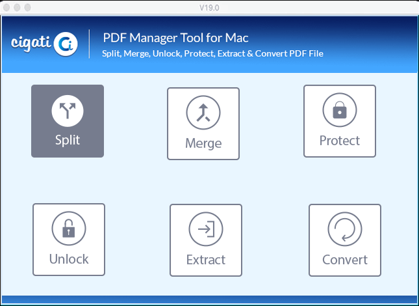
Task: Click the Extract arrow-into-box icon
Action: (x=206, y=229)
